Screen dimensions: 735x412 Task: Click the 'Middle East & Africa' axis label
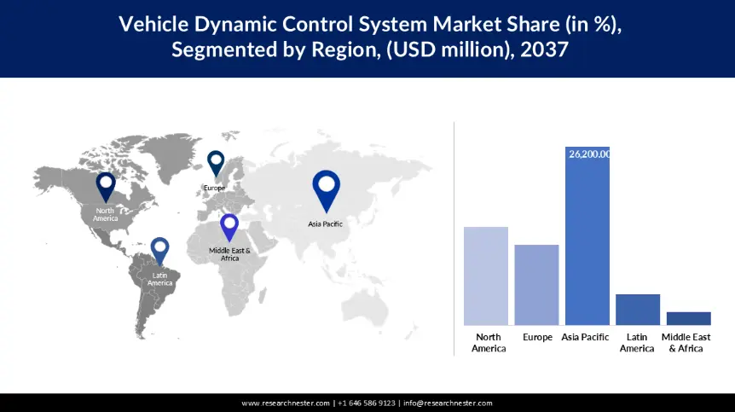click(686, 343)
